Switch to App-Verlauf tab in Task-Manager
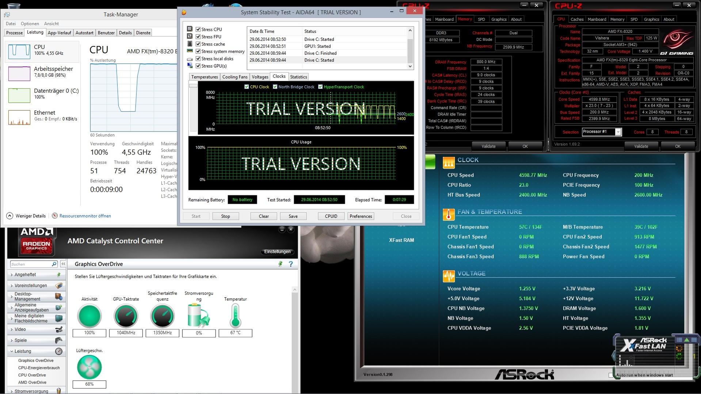 59,32
